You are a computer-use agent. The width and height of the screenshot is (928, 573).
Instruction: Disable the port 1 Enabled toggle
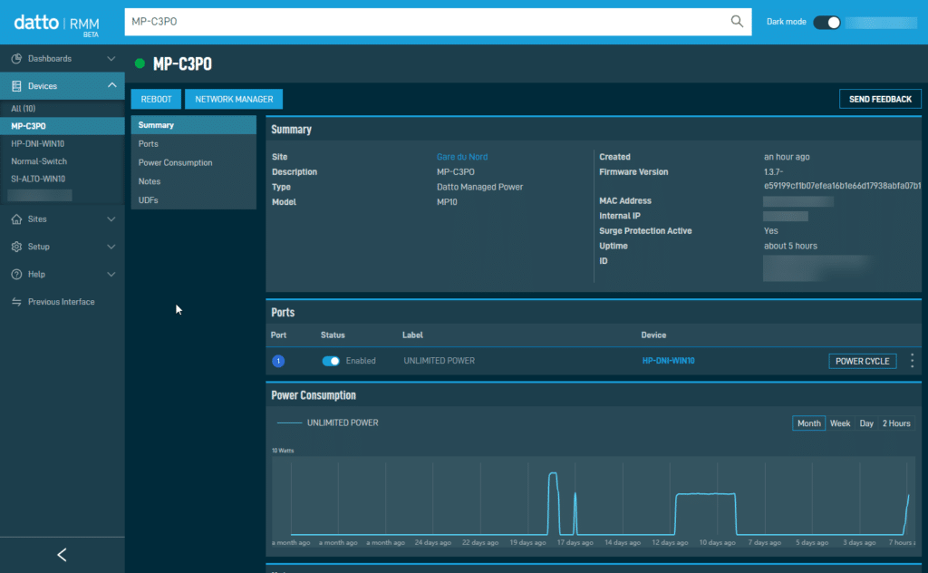coord(331,361)
